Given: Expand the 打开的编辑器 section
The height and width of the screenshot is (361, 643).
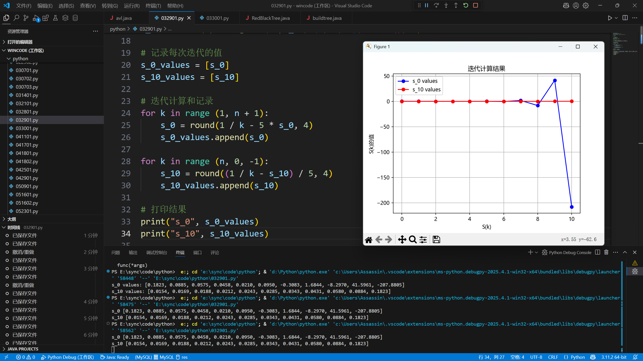Looking at the screenshot, I should coord(20,42).
